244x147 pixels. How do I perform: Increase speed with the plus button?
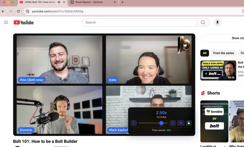click(173, 123)
